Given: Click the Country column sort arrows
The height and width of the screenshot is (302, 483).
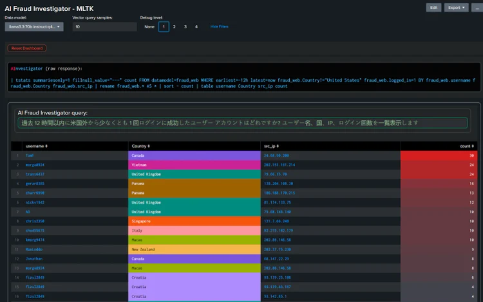Looking at the screenshot, I should pyautogui.click(x=149, y=147).
